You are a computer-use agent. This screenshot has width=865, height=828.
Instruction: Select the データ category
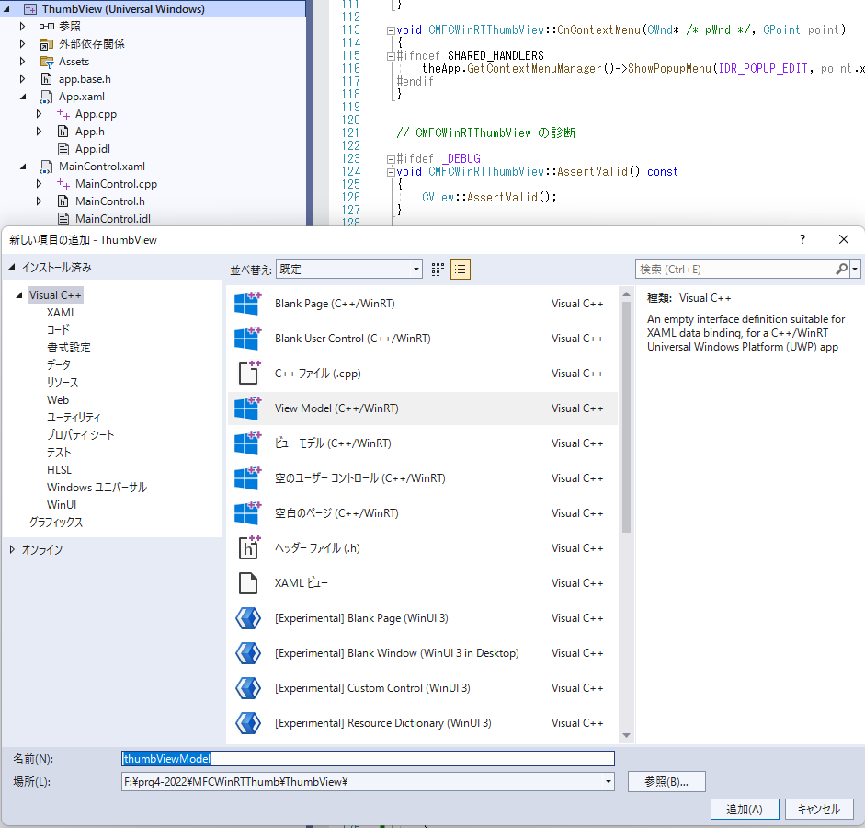click(59, 365)
